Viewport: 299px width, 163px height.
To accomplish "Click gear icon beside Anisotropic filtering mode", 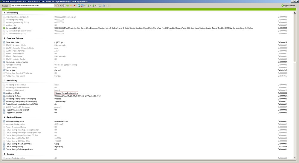I will click(4, 121).
